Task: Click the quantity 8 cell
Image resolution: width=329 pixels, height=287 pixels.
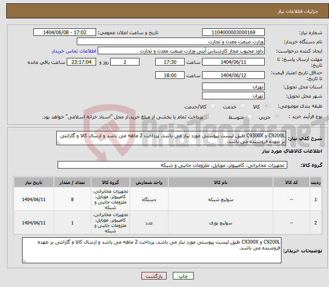Action: click(72, 199)
